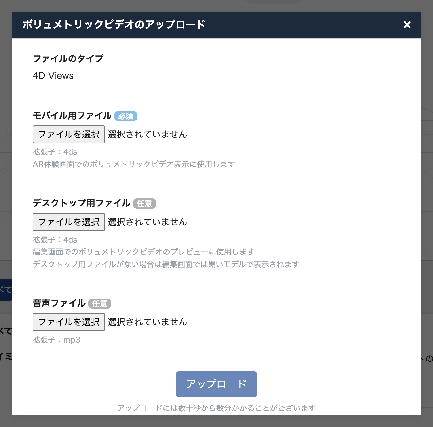Choose a file for モバイル用ファイル
433x427 pixels.
[x=69, y=134]
